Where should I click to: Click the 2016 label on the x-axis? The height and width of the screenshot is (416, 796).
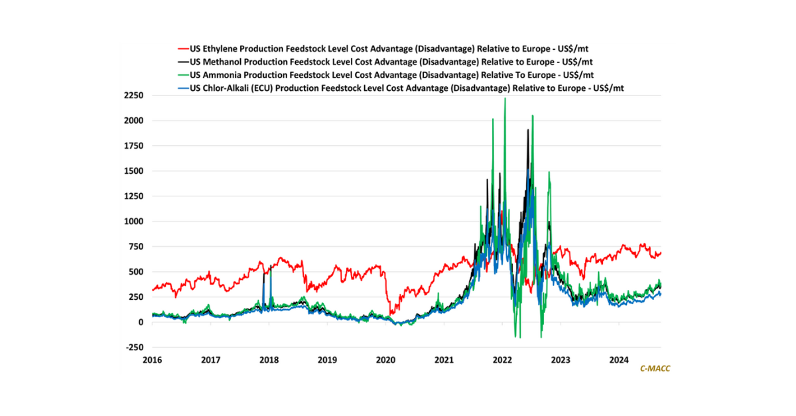point(152,360)
